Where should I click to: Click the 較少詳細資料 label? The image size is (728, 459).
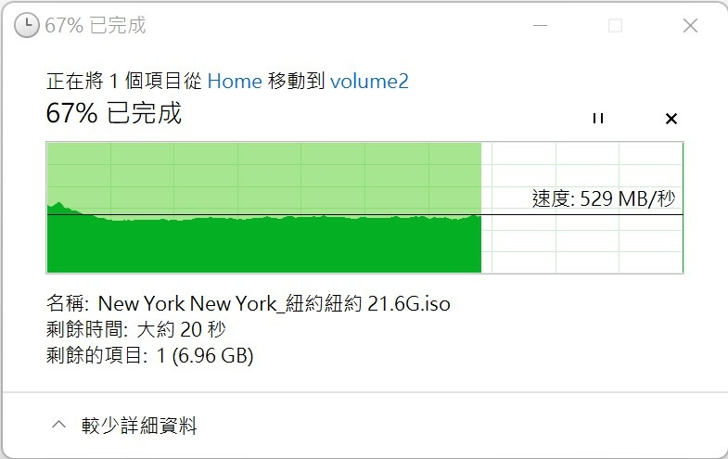(x=139, y=425)
